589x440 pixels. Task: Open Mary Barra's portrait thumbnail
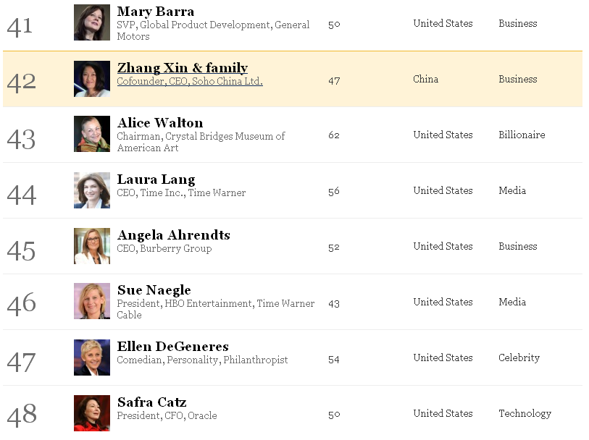92,22
